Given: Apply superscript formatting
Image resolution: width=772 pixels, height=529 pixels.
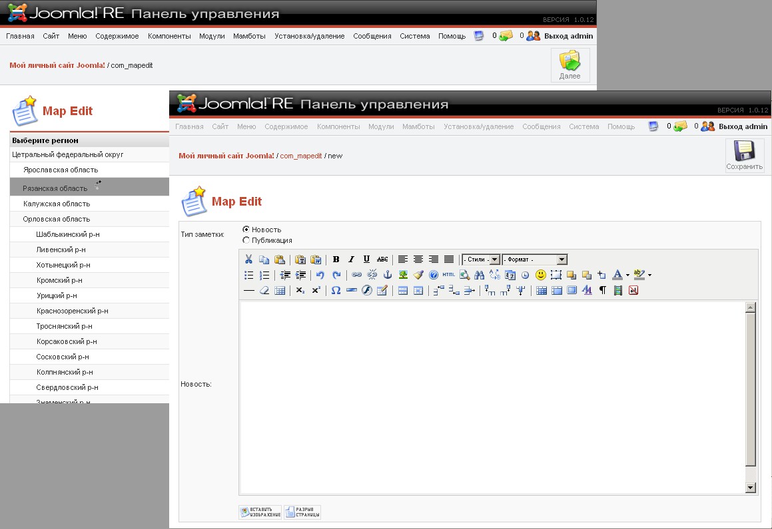Looking at the screenshot, I should click(x=316, y=290).
